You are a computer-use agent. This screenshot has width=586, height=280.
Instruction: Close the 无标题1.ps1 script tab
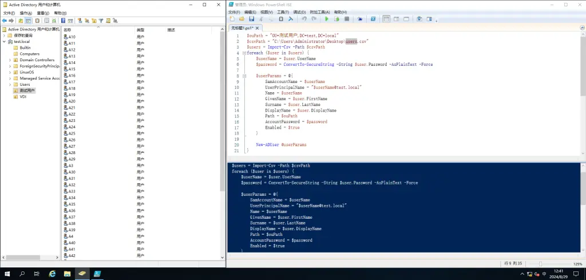[x=257, y=27]
